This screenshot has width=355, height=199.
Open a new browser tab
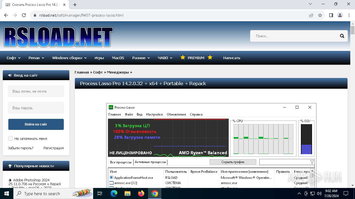[75, 5]
